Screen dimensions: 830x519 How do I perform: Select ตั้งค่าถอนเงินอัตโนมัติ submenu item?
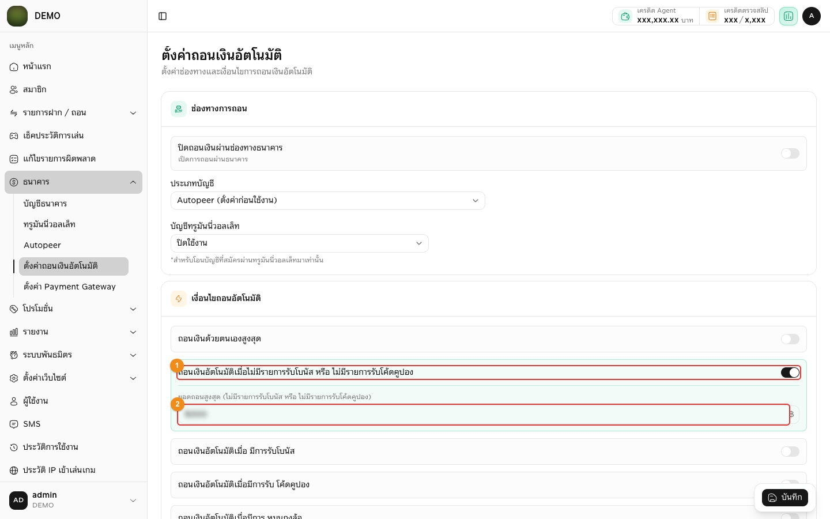(x=74, y=266)
